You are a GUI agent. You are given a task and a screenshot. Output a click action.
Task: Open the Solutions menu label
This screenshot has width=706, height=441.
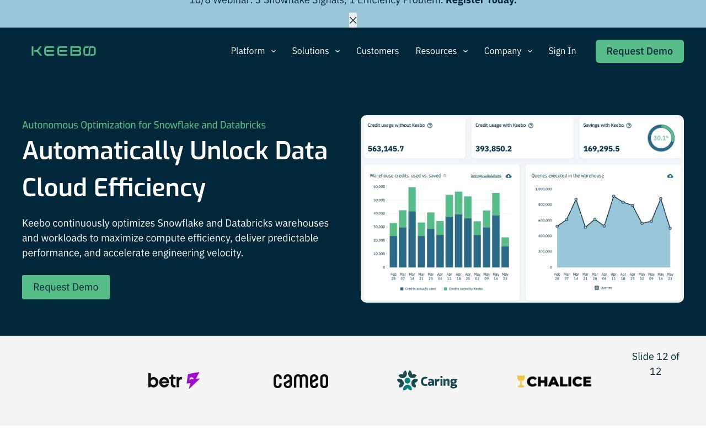(311, 51)
